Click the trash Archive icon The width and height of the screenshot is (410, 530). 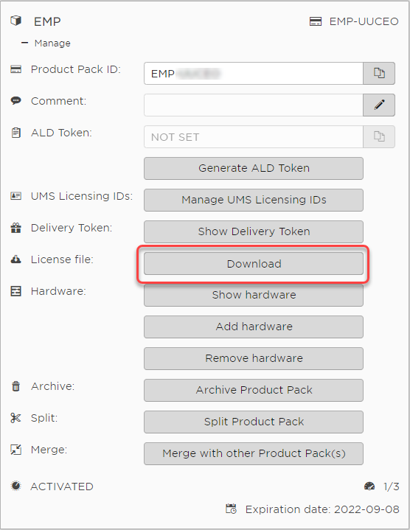tap(16, 386)
